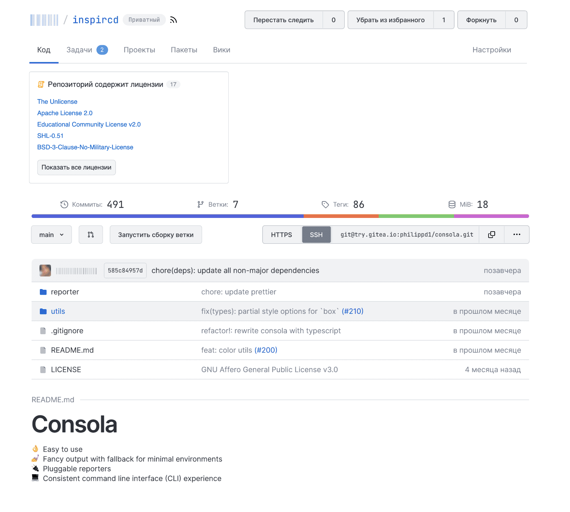Click the clone URL text field
570x512 pixels.
click(x=406, y=234)
